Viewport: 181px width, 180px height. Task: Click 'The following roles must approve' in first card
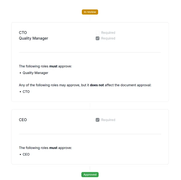45,66
